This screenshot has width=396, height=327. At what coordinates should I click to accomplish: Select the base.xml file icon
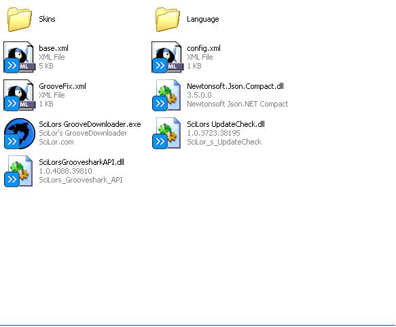(19, 57)
